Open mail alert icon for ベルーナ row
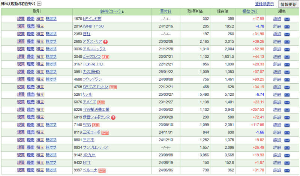Viewport: 300px width, 176px height. (287, 170)
